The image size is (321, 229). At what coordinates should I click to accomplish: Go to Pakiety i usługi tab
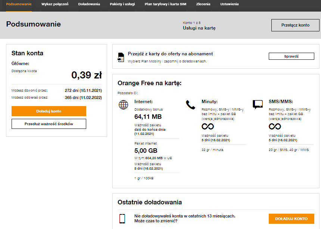click(122, 4)
